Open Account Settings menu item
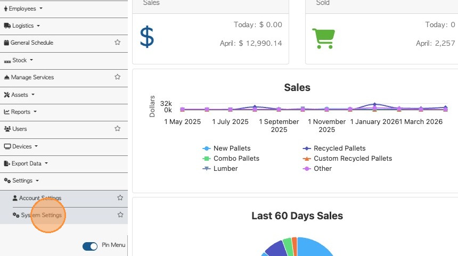This screenshot has width=458, height=256. 37,198
